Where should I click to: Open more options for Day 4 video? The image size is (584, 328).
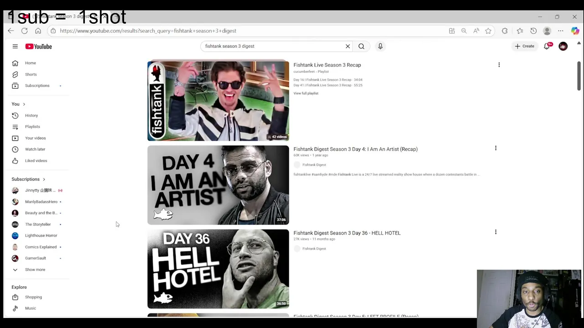[x=495, y=148]
